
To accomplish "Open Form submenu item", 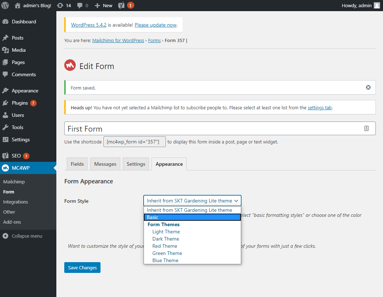I will pyautogui.click(x=9, y=192).
